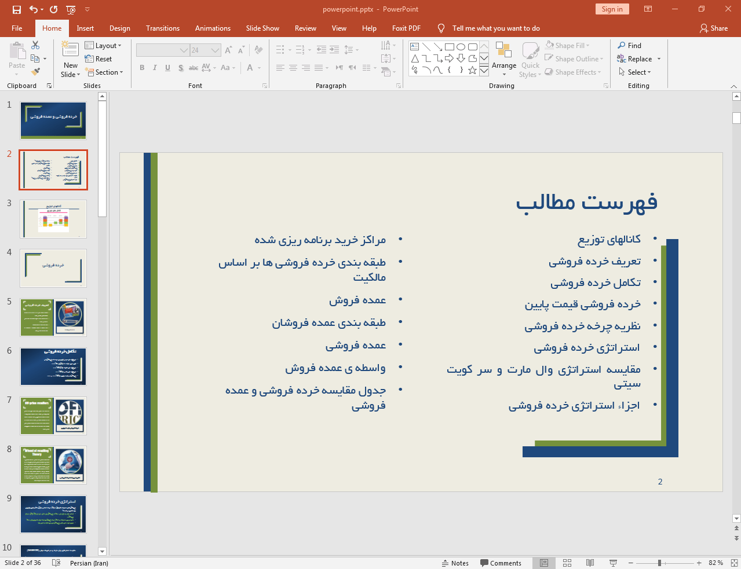
Task: Select slide 3 thumbnail
Action: pyautogui.click(x=53, y=219)
